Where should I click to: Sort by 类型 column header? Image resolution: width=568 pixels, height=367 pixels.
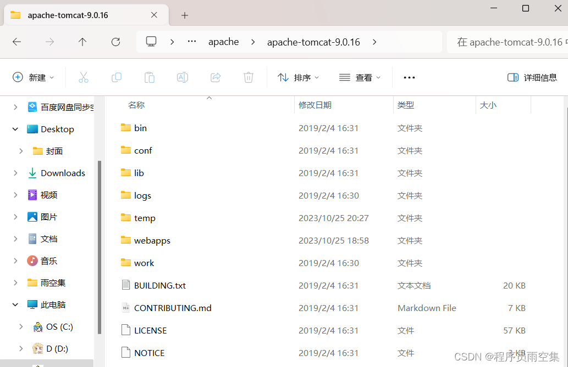(405, 105)
